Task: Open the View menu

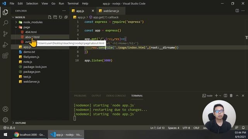Action: 45,3
